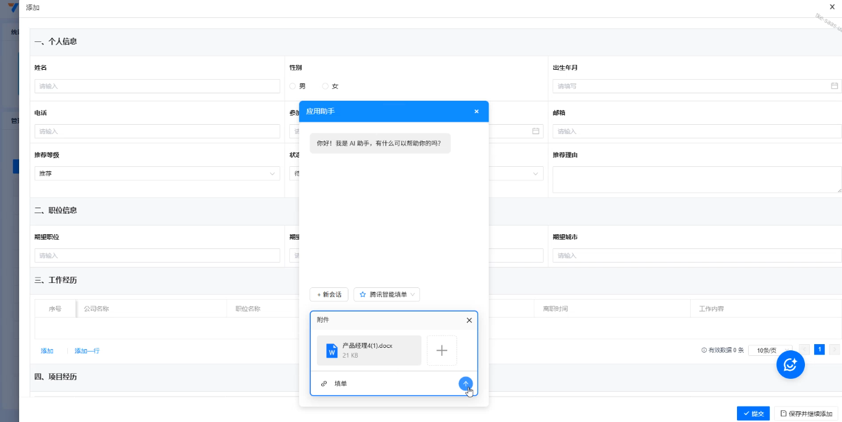The width and height of the screenshot is (842, 422).
Task: Click the 提交 submit button
Action: coord(753,413)
